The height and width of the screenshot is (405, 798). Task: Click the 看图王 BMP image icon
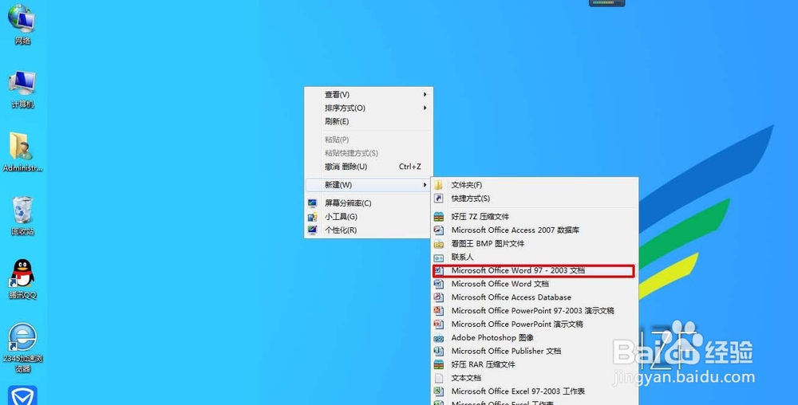tap(438, 243)
